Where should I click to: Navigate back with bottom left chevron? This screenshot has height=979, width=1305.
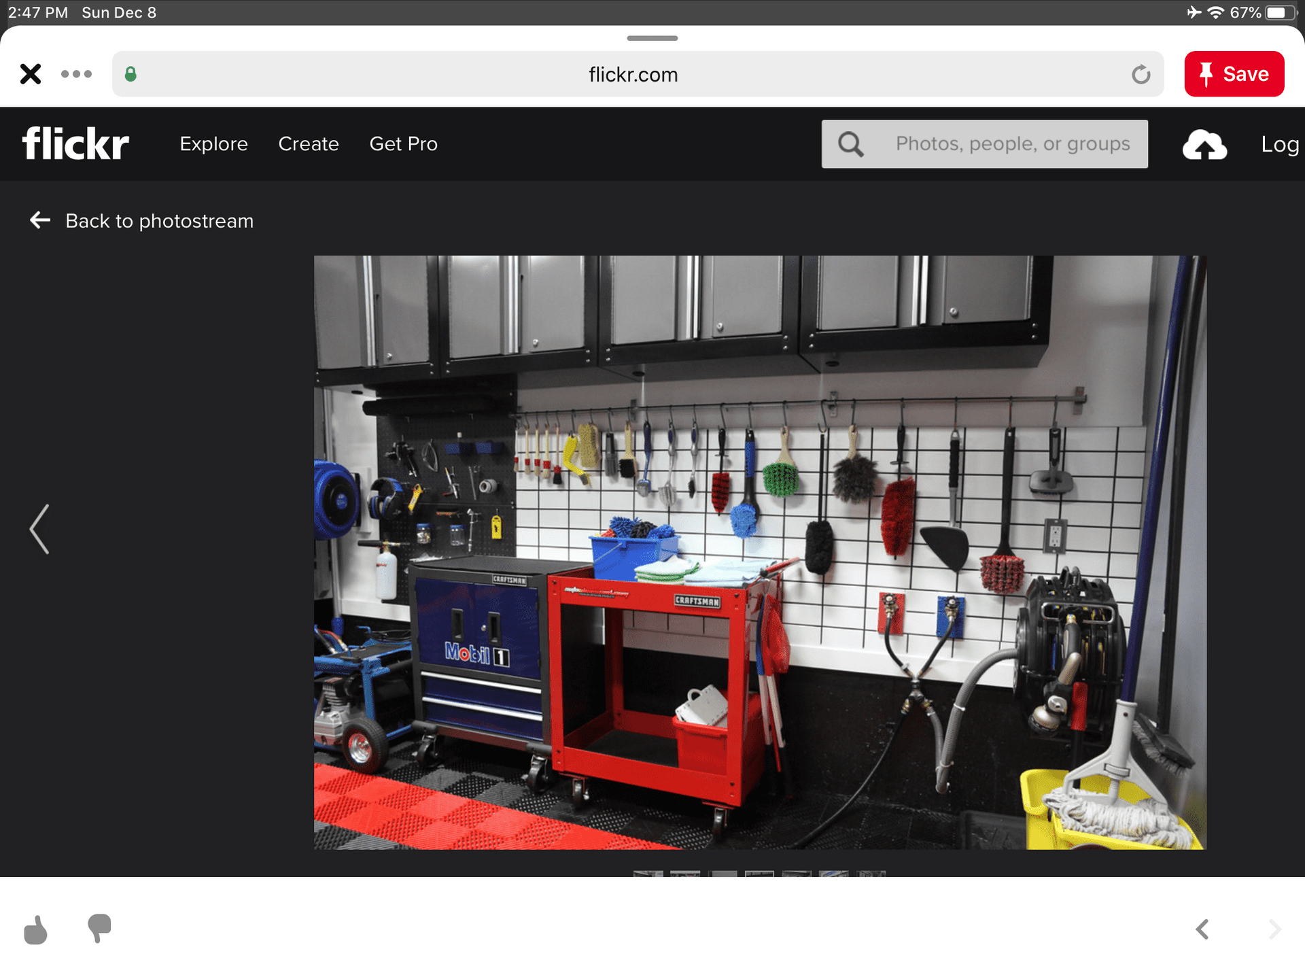pos(1202,929)
